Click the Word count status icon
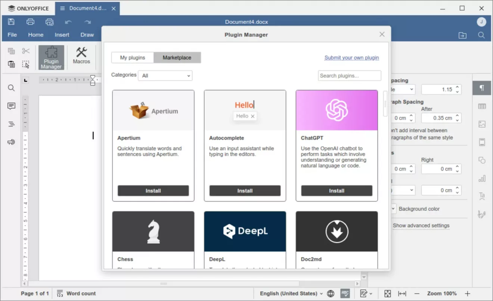Screen dimensions: 493x301 pos(60,294)
